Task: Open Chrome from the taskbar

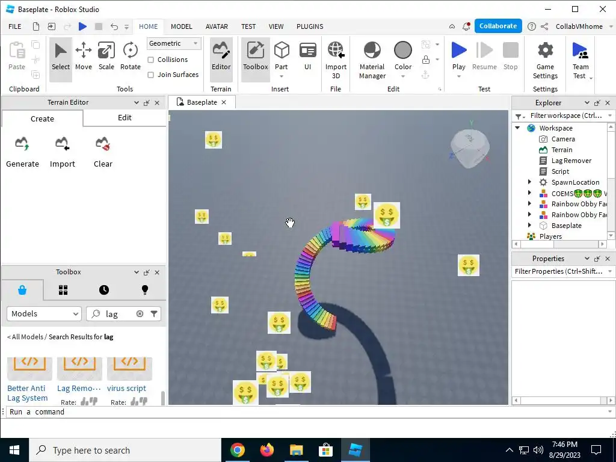Action: pos(237,450)
